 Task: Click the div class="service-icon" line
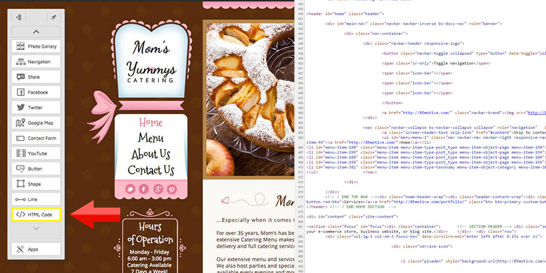coord(422,246)
